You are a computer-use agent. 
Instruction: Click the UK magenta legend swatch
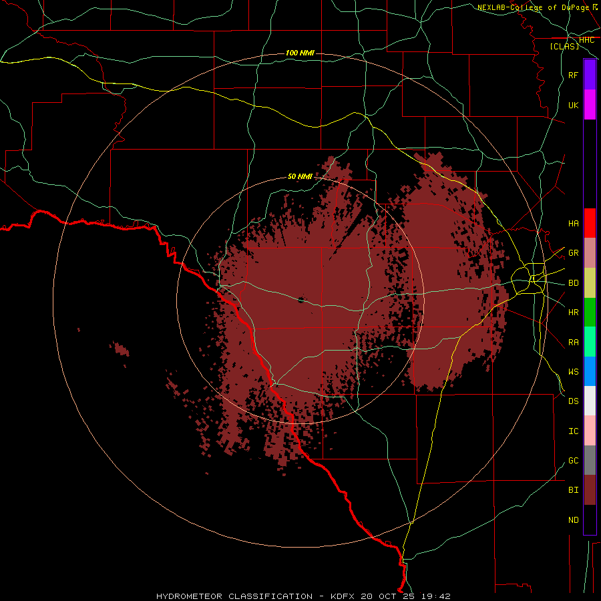tap(590, 105)
